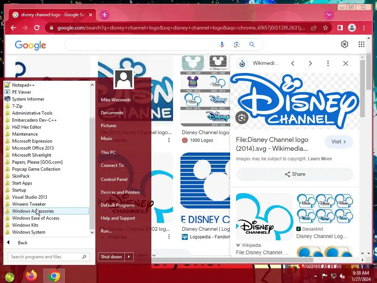Click the programs list scroll-down arrow
The width and height of the screenshot is (377, 283).
point(92,232)
